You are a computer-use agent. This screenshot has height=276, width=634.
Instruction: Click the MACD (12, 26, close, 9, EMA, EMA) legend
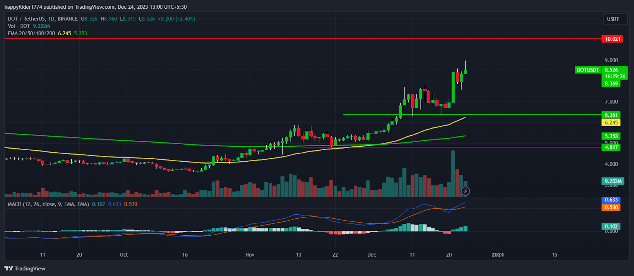(x=48, y=204)
